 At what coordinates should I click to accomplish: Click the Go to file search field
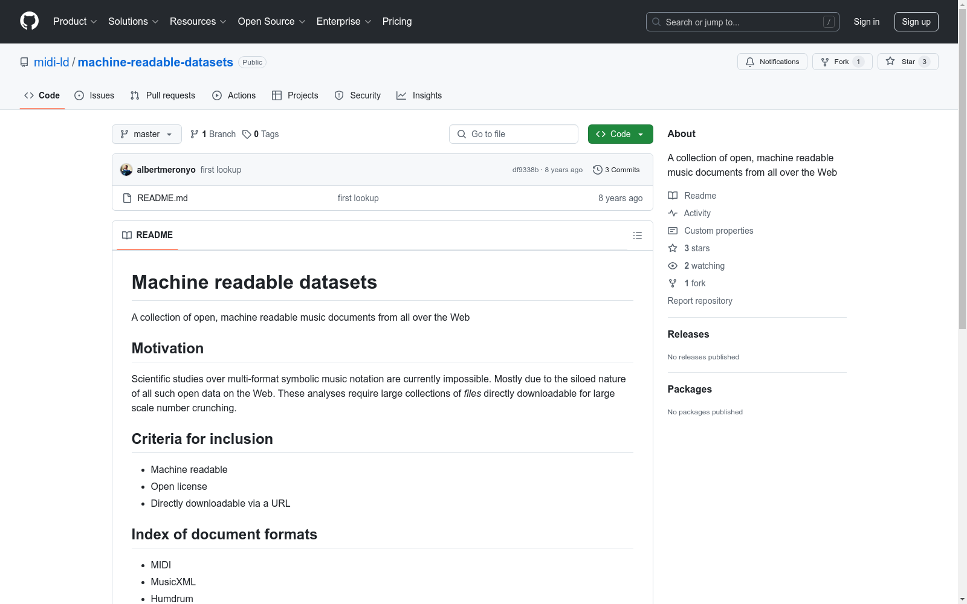514,134
